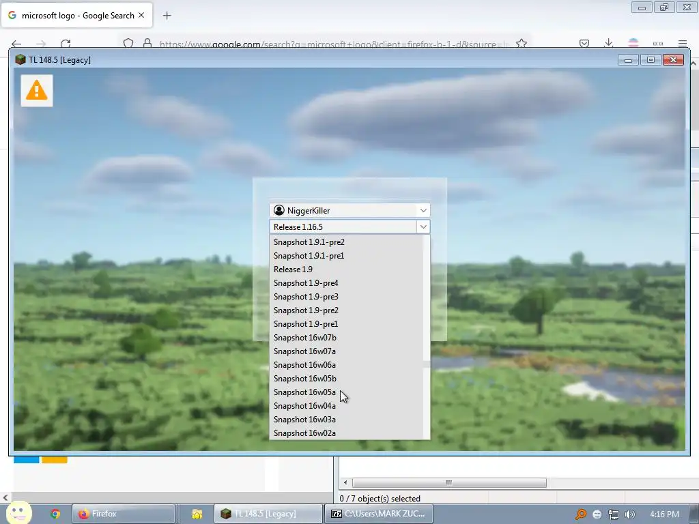Launch Chrome from the taskbar

pyautogui.click(x=55, y=514)
